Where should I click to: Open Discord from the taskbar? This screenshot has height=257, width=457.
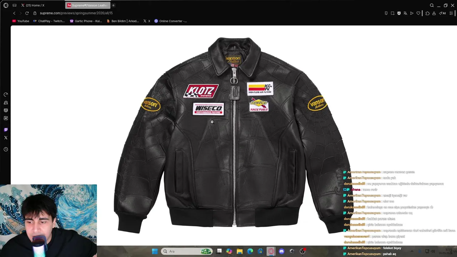tap(281, 251)
